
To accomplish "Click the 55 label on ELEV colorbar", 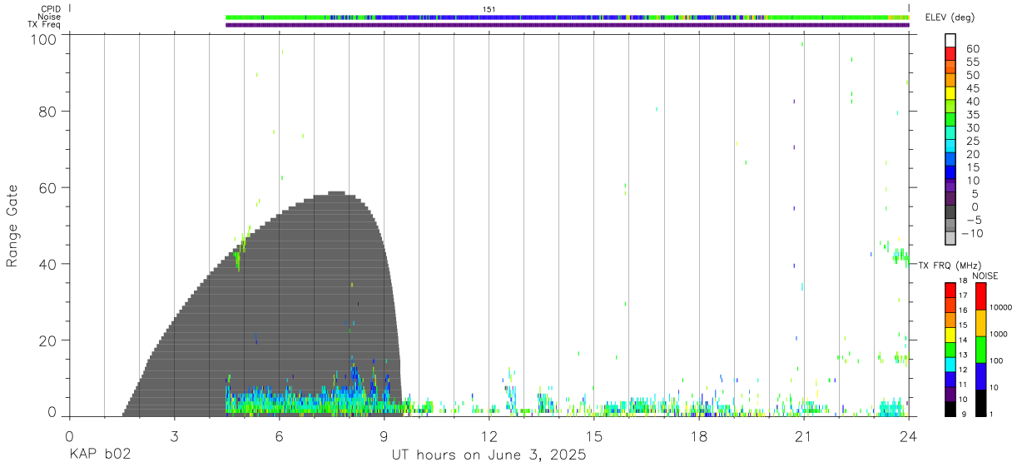I will pyautogui.click(x=973, y=62).
